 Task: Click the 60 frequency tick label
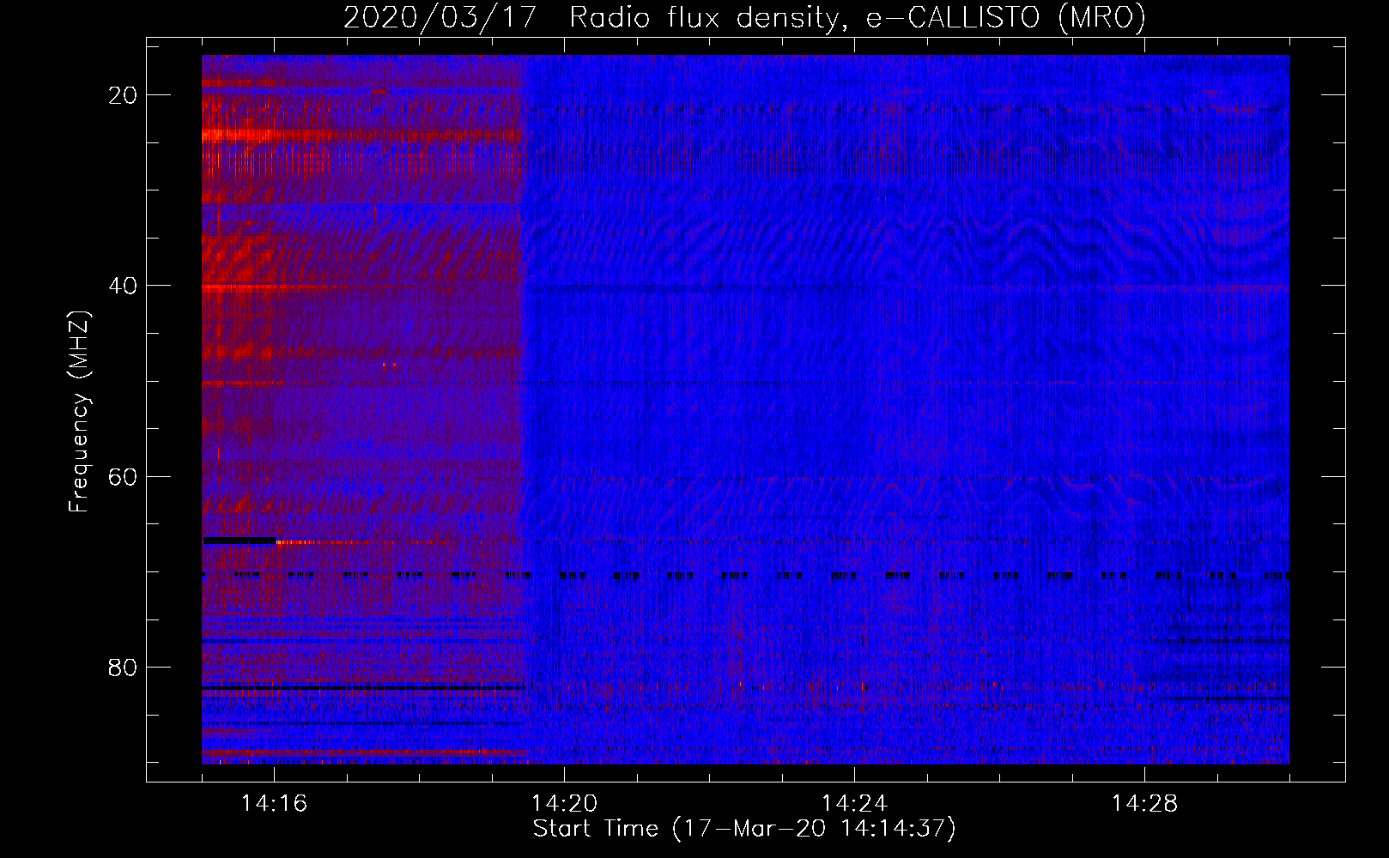(124, 476)
